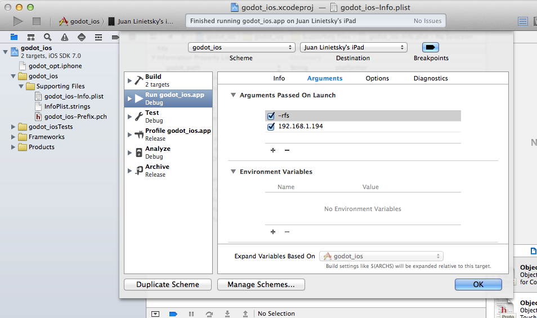
Task: Open the Issue navigator warning icon
Action: 65,38
